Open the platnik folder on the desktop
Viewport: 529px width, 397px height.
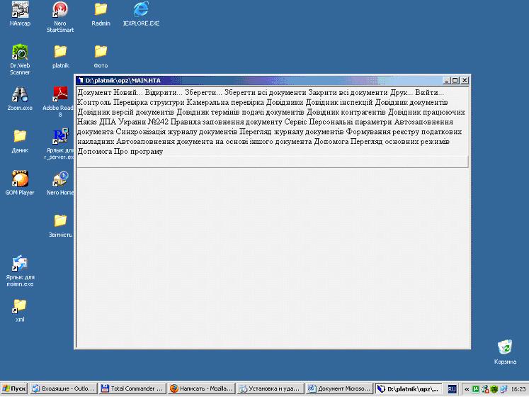point(60,52)
